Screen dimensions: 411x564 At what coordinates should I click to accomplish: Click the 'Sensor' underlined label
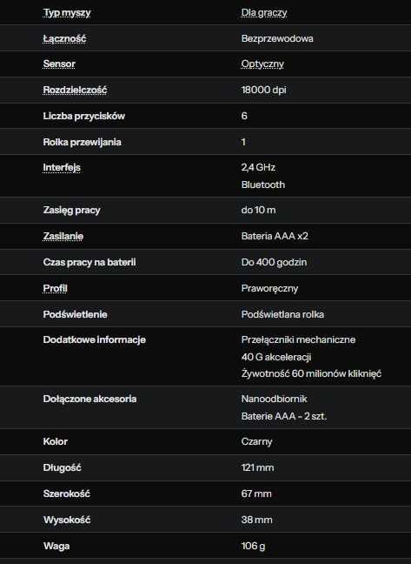pyautogui.click(x=59, y=64)
